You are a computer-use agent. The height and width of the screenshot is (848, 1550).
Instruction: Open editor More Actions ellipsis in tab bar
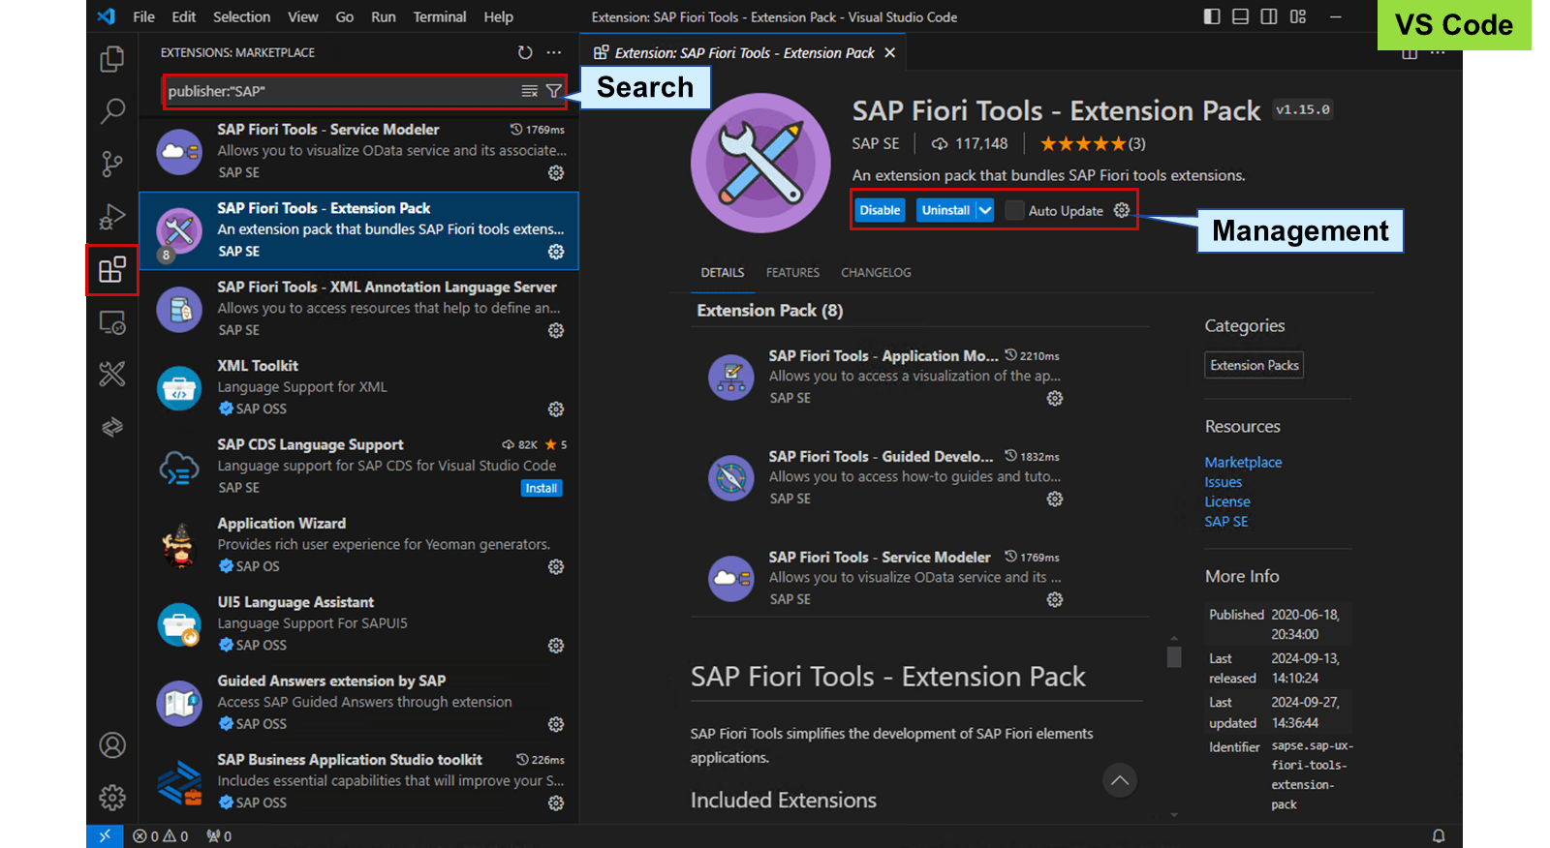click(x=1438, y=52)
